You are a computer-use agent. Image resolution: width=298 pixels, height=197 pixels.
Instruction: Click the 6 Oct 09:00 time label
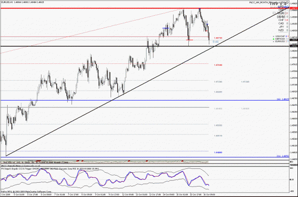tap(46, 195)
